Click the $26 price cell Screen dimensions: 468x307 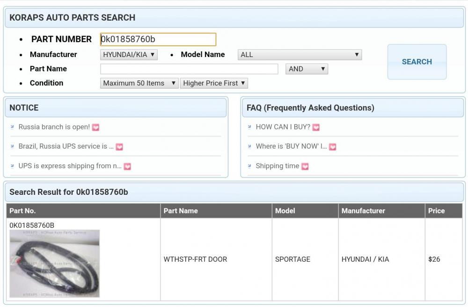tap(434, 259)
